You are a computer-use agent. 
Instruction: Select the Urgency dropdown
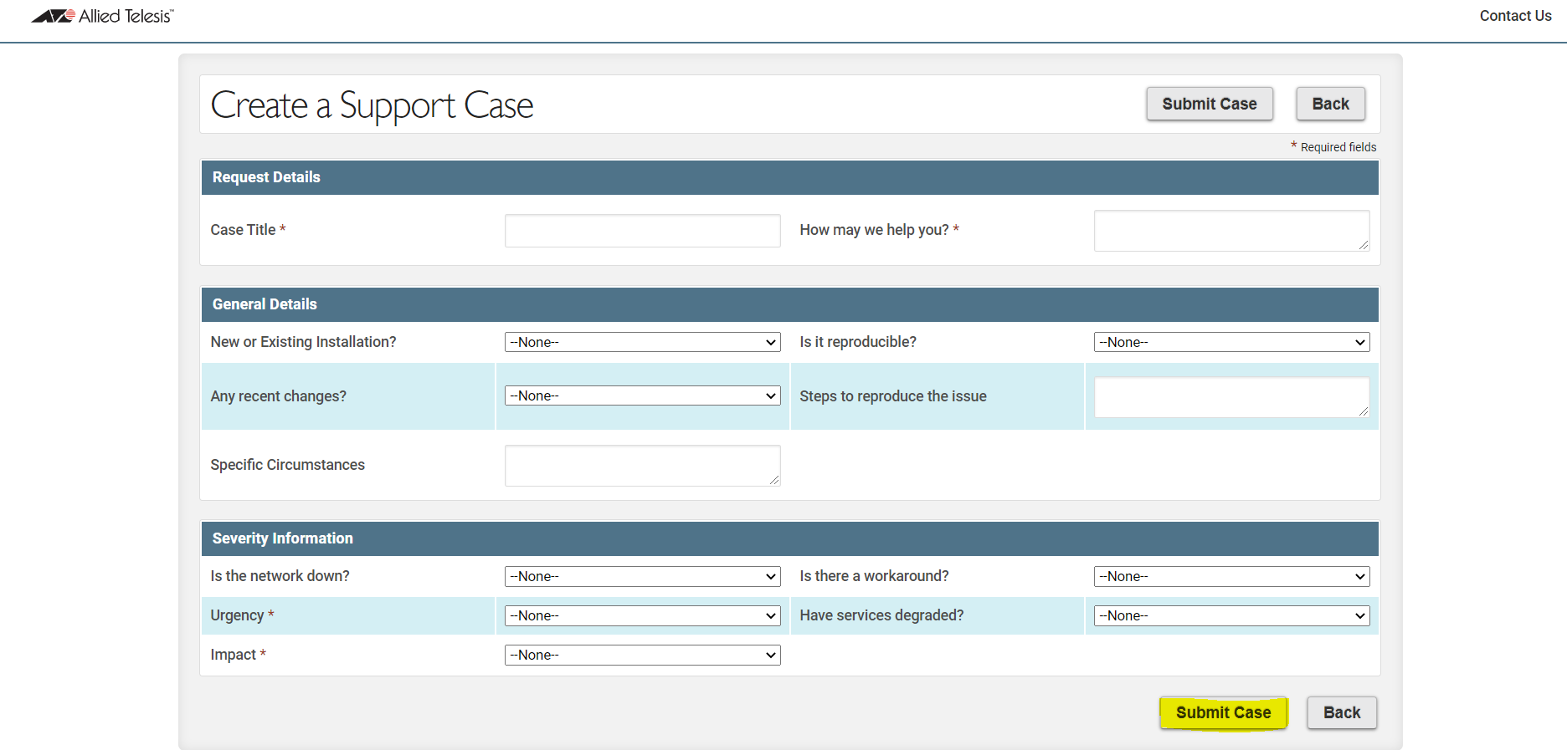pos(642,615)
